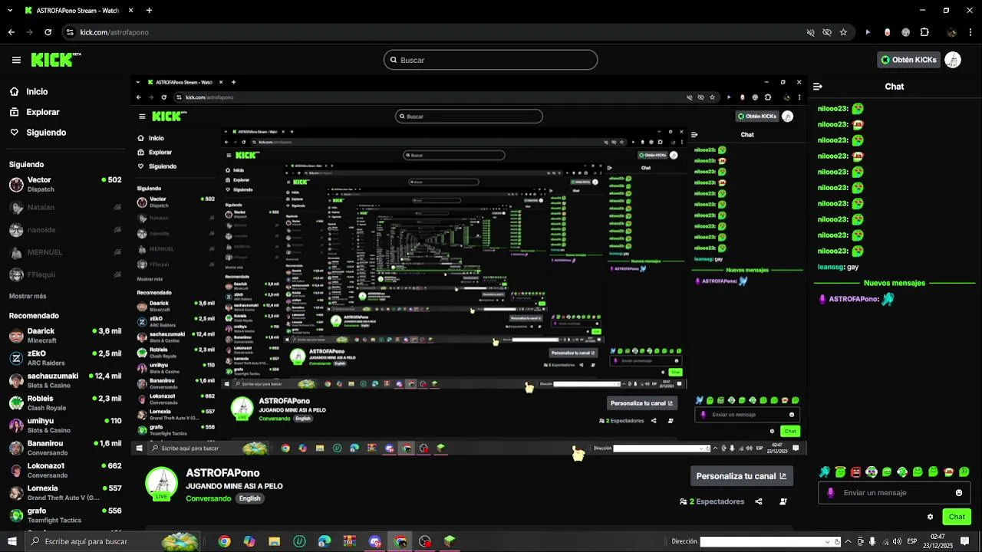Open Chrome tab search dropdown arrow
The image size is (982, 552).
9,11
